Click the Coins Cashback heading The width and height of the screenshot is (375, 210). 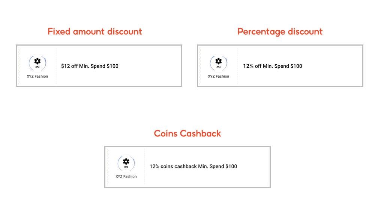[187, 133]
